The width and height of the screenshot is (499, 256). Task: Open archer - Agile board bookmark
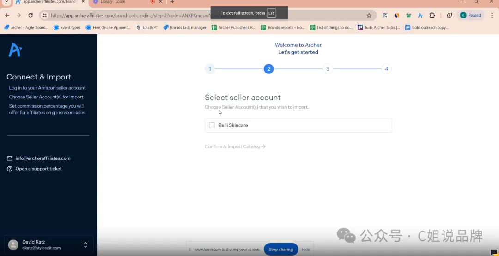click(x=26, y=28)
